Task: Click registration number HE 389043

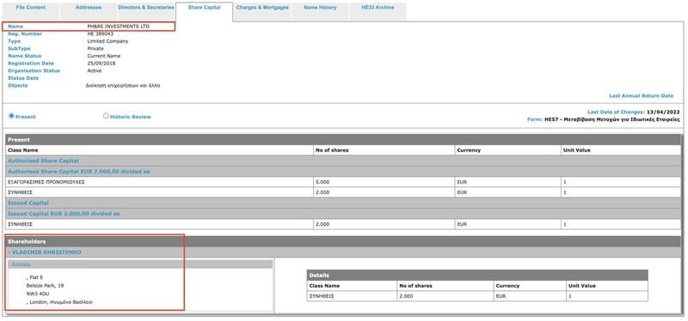Action: pos(100,33)
